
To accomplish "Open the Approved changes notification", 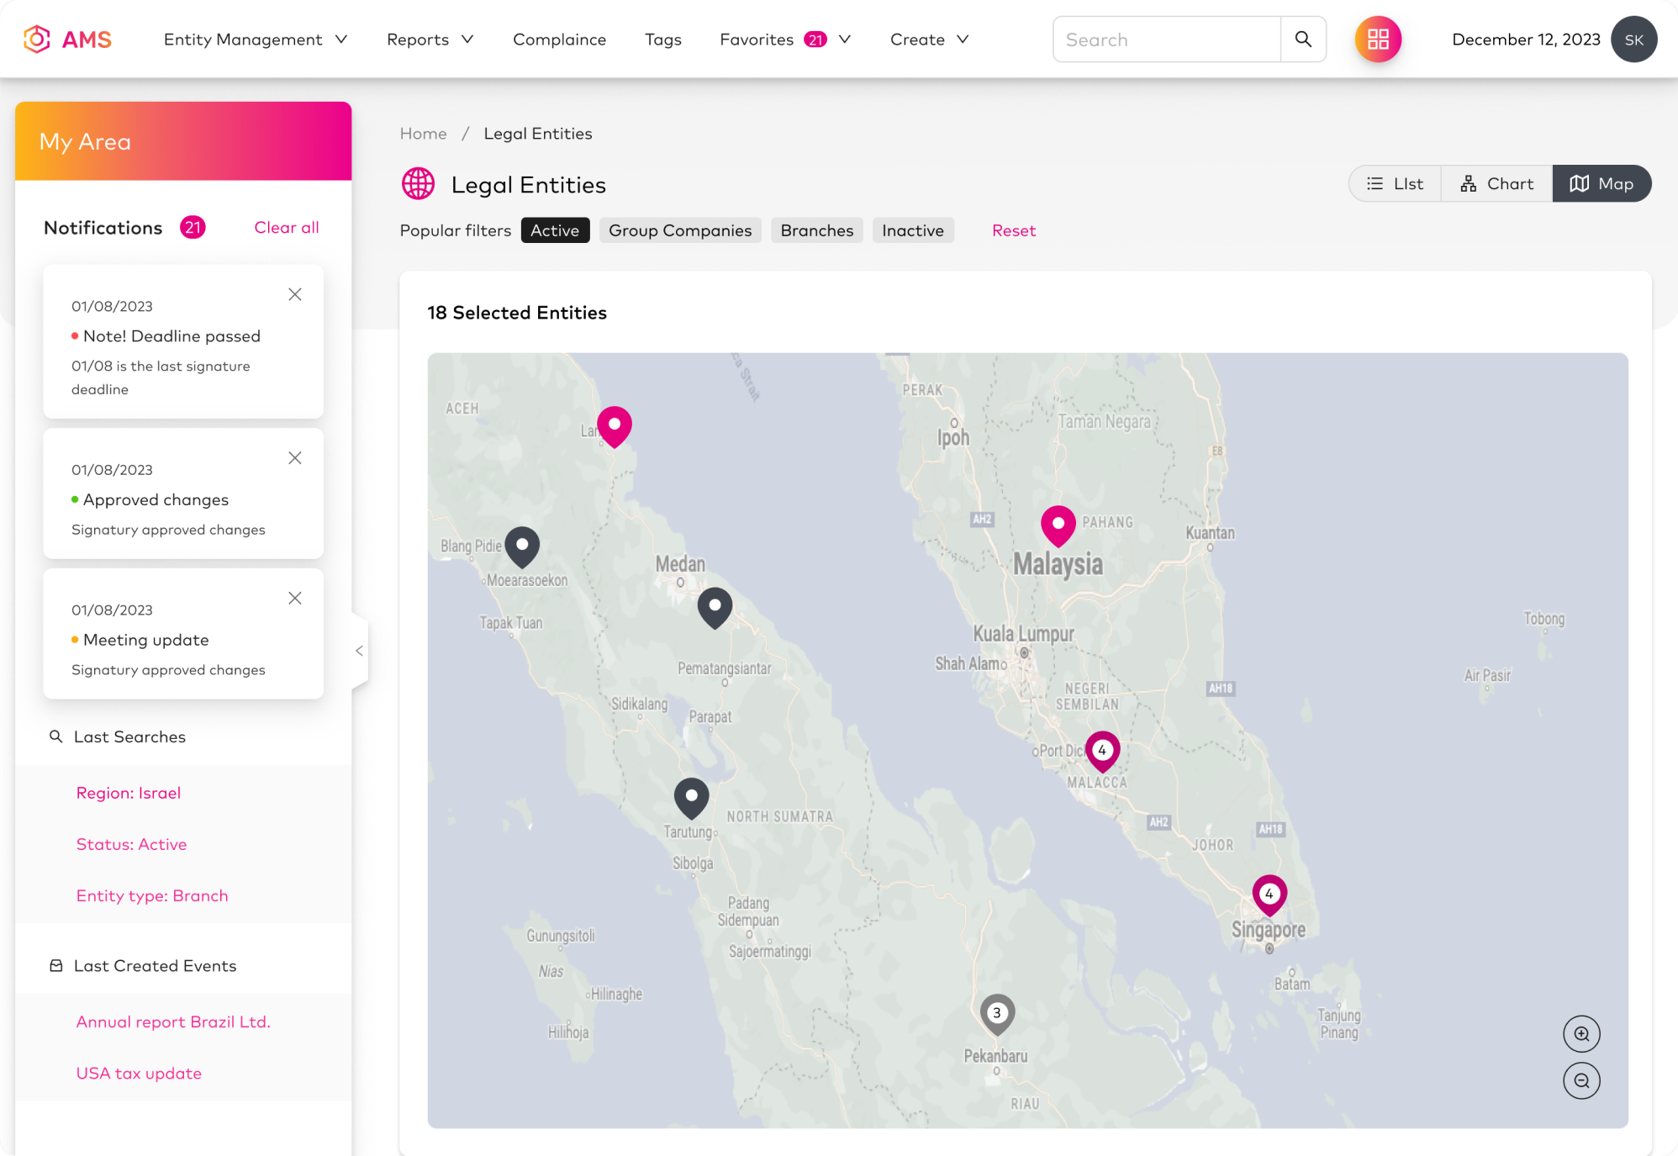I will pyautogui.click(x=183, y=494).
